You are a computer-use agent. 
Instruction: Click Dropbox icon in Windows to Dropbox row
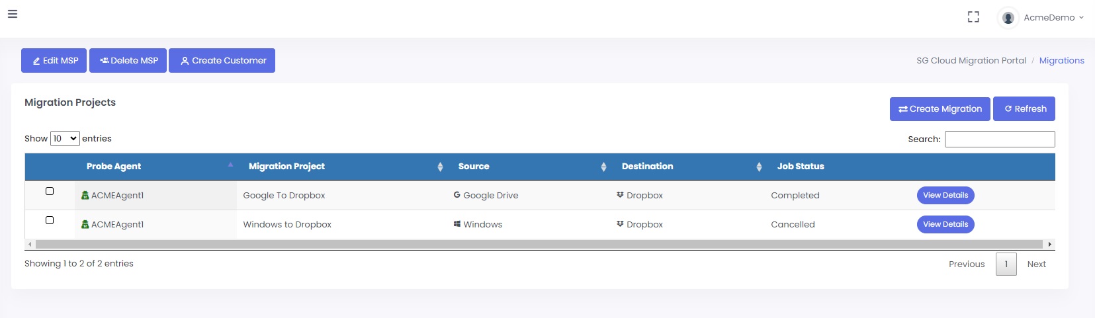click(620, 224)
